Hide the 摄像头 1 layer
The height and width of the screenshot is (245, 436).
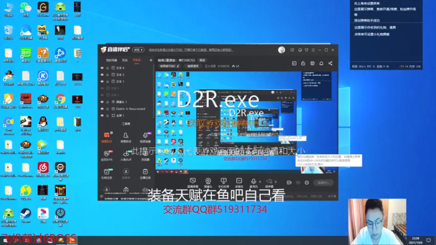coord(102,102)
